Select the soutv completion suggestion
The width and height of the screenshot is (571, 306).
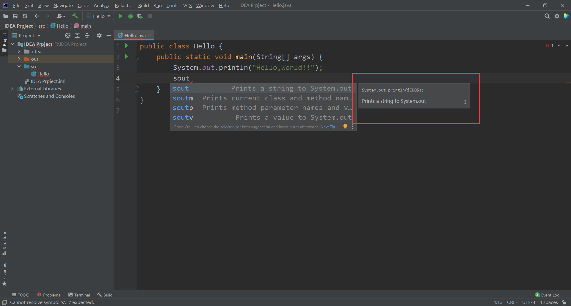(x=263, y=117)
